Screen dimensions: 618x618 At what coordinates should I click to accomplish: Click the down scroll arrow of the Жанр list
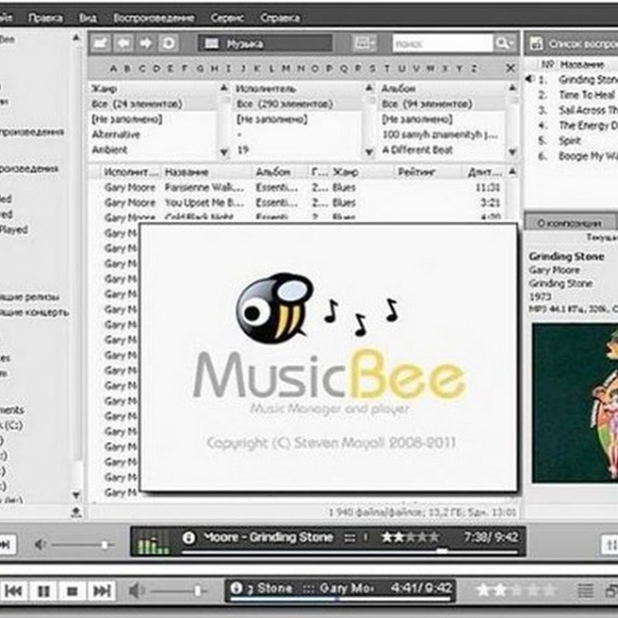point(224,151)
